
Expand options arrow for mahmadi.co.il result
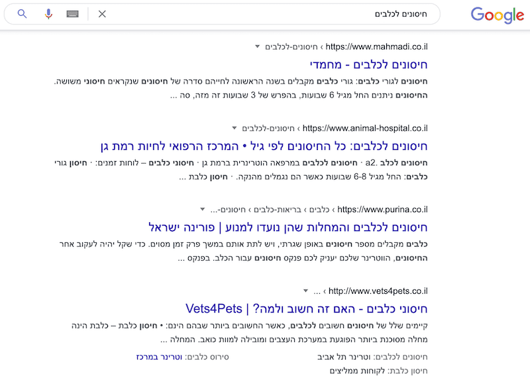point(257,46)
